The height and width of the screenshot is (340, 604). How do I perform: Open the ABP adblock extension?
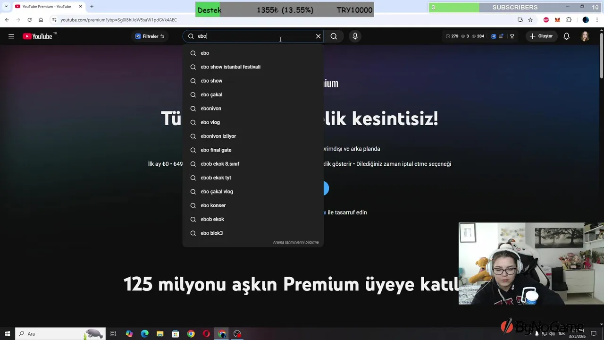coord(546,20)
